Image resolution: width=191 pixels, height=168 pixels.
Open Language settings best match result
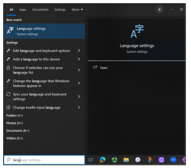tap(44, 31)
